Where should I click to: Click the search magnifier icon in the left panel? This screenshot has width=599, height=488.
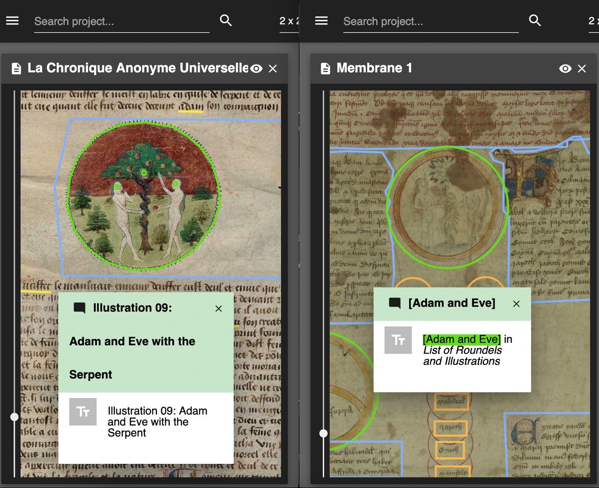(225, 20)
